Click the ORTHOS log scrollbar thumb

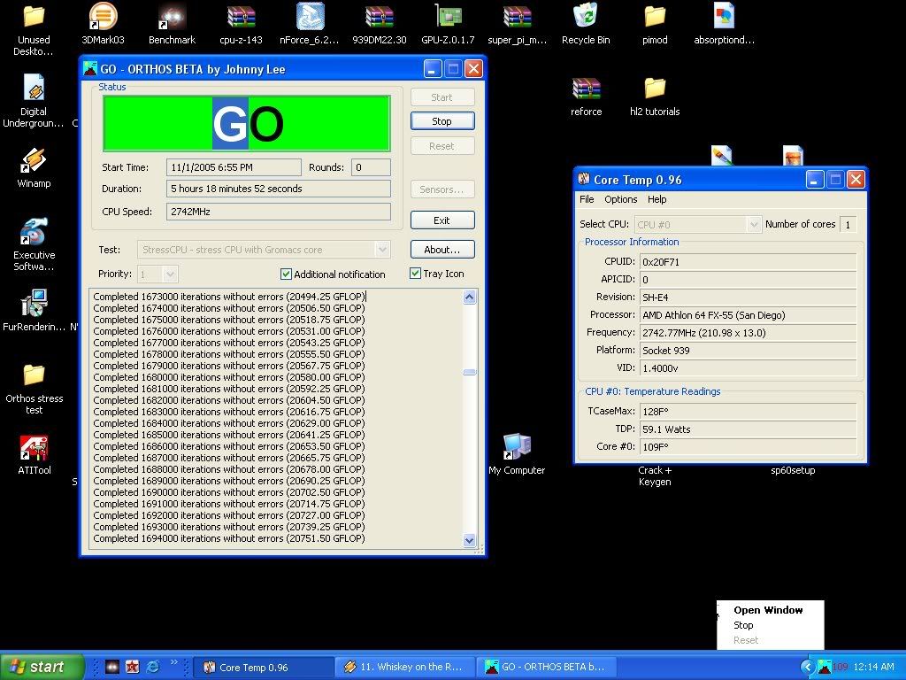[x=469, y=372]
